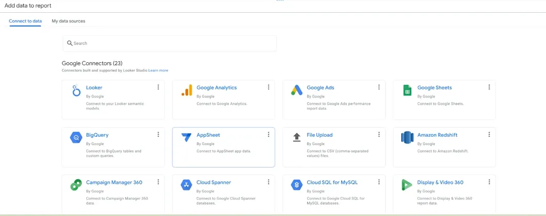Select the AppSheet paper plane icon
The image size is (546, 216).
click(x=187, y=138)
